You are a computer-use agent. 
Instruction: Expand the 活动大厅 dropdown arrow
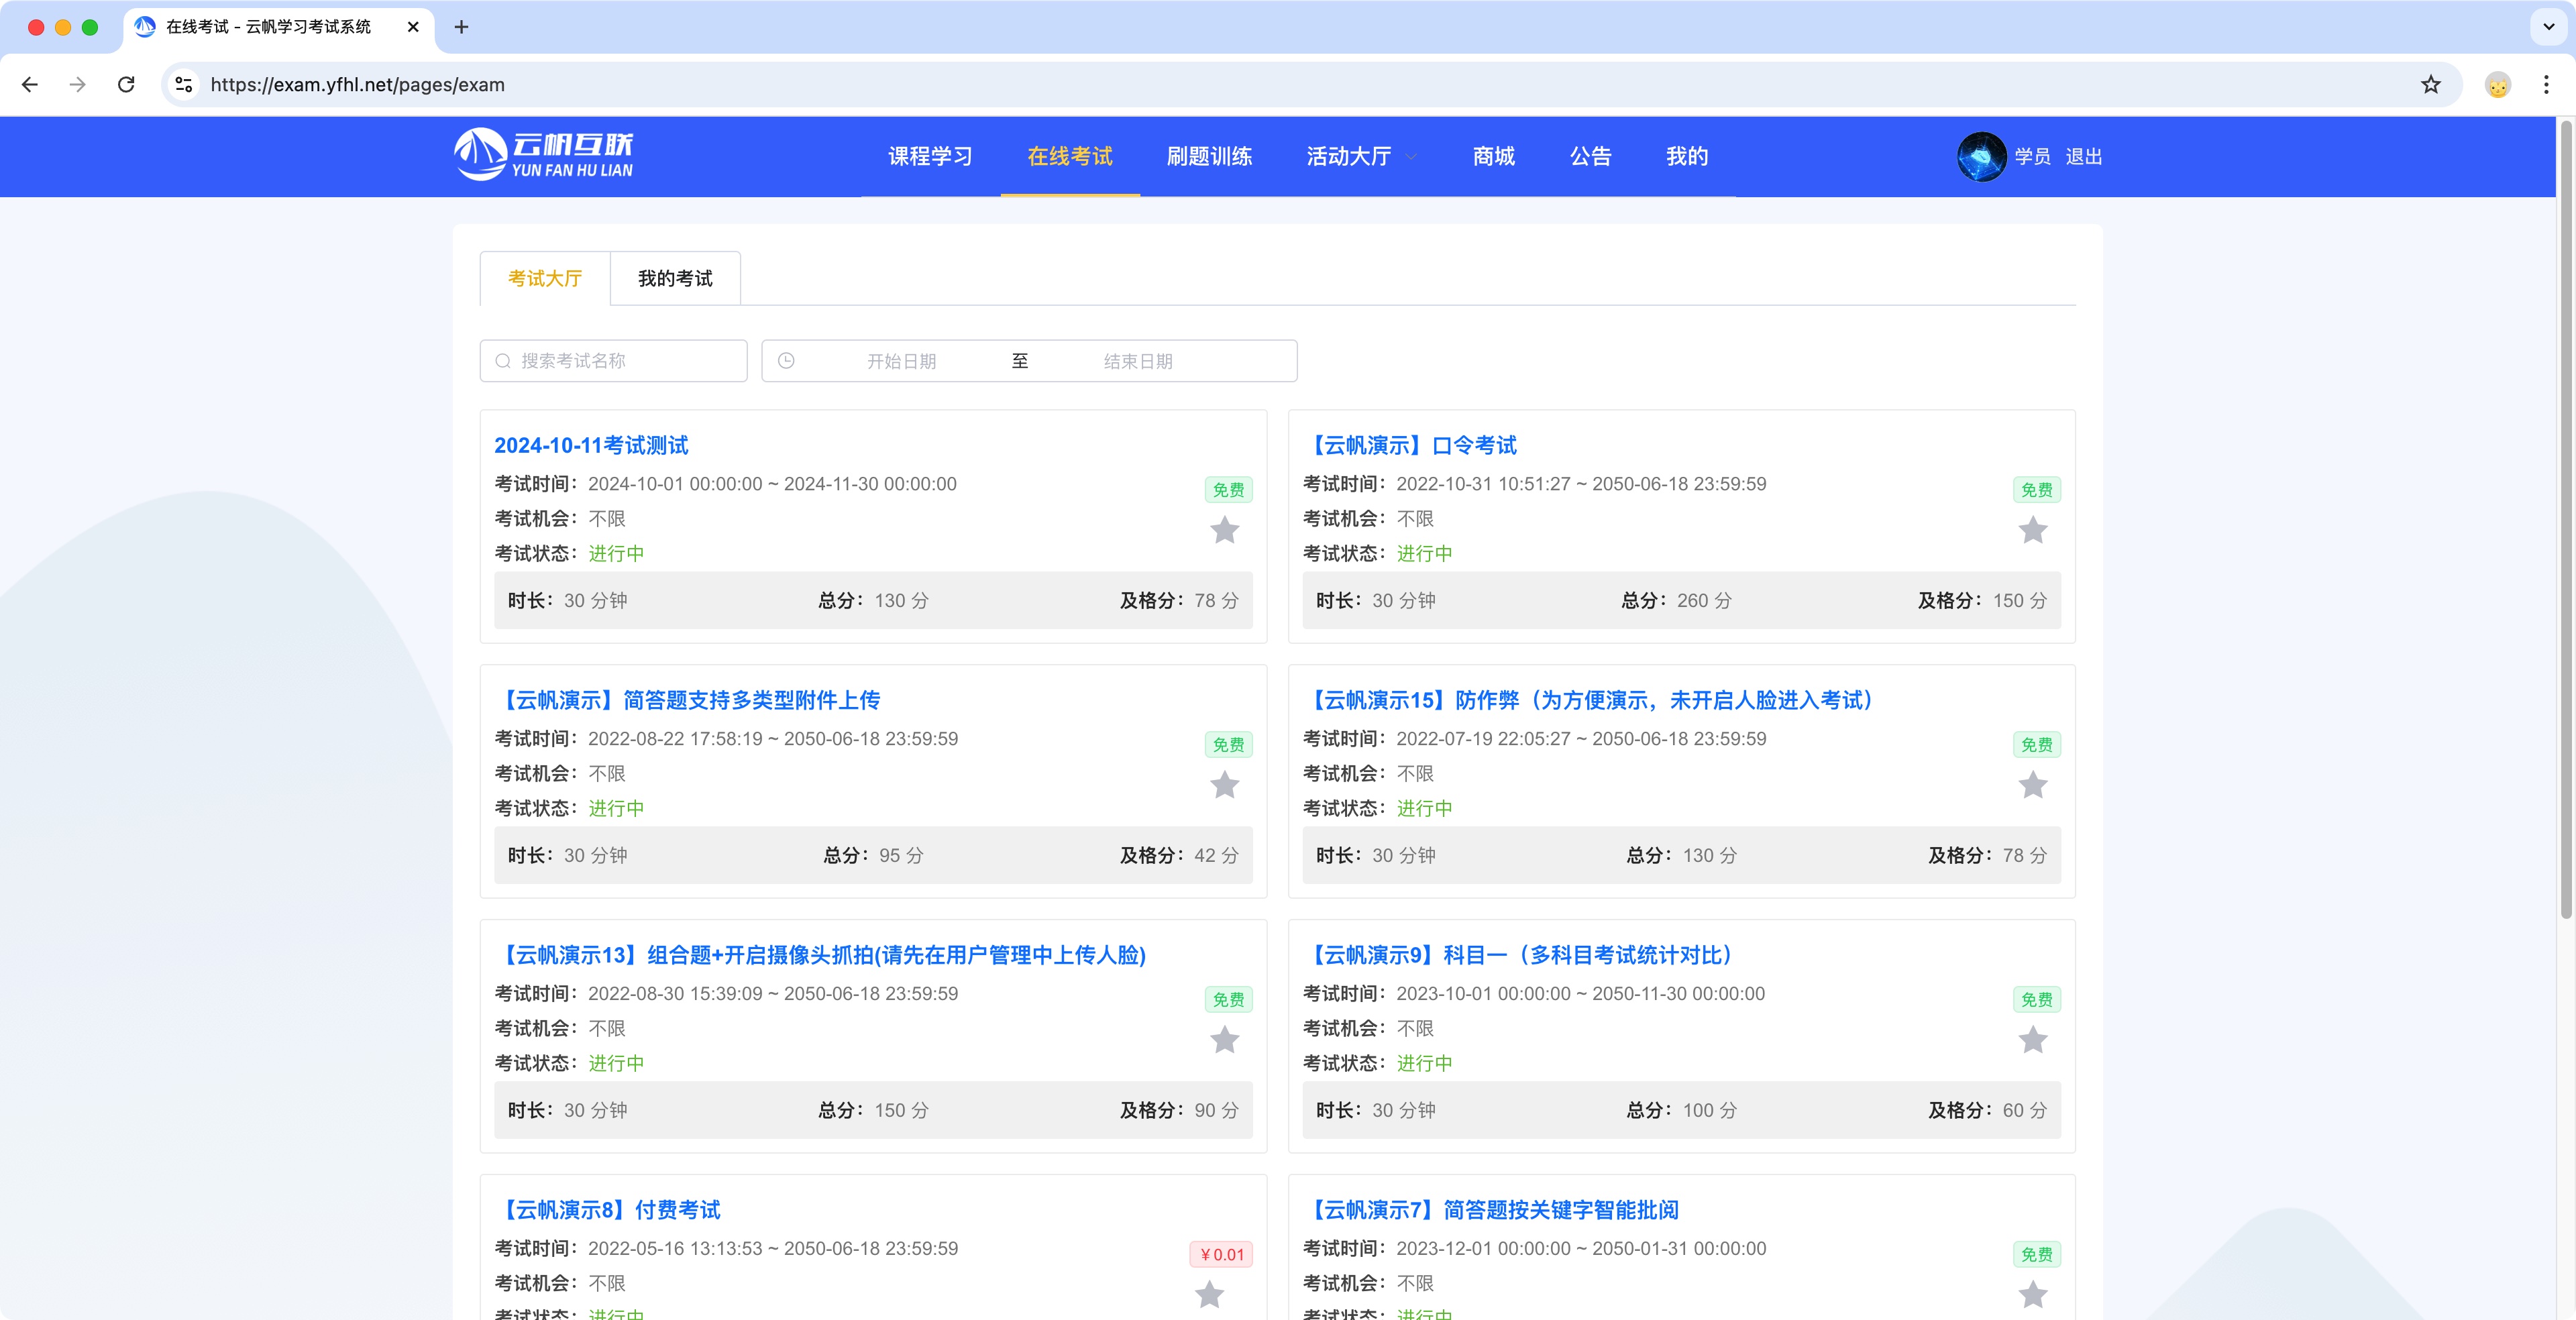(x=1411, y=157)
